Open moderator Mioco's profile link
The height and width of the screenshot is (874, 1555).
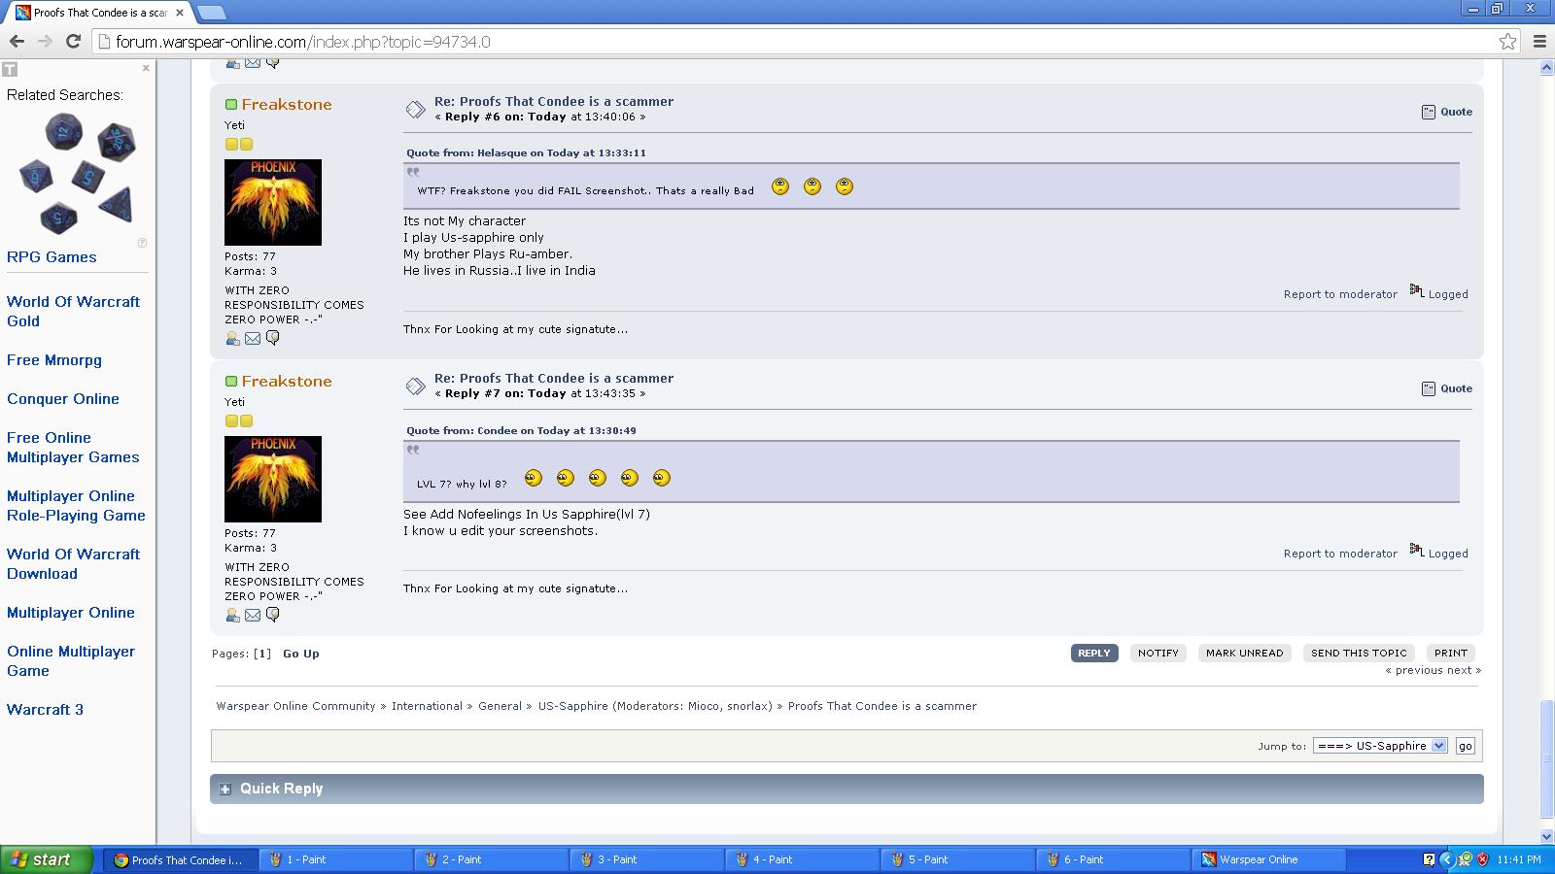coord(705,706)
